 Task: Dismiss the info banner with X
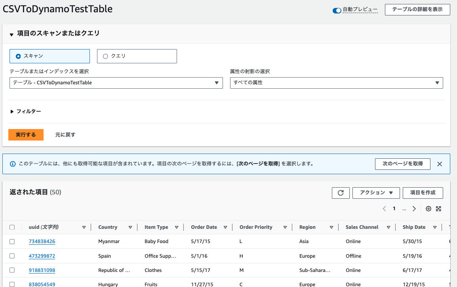439,164
